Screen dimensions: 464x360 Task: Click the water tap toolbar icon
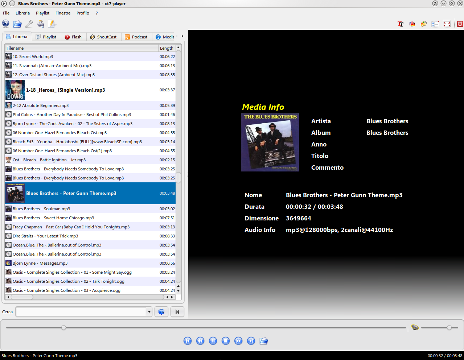(41, 24)
